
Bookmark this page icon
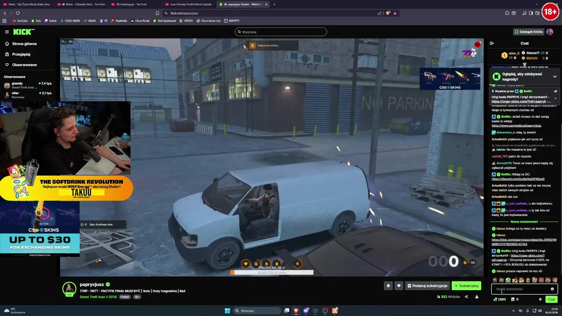[x=157, y=13]
